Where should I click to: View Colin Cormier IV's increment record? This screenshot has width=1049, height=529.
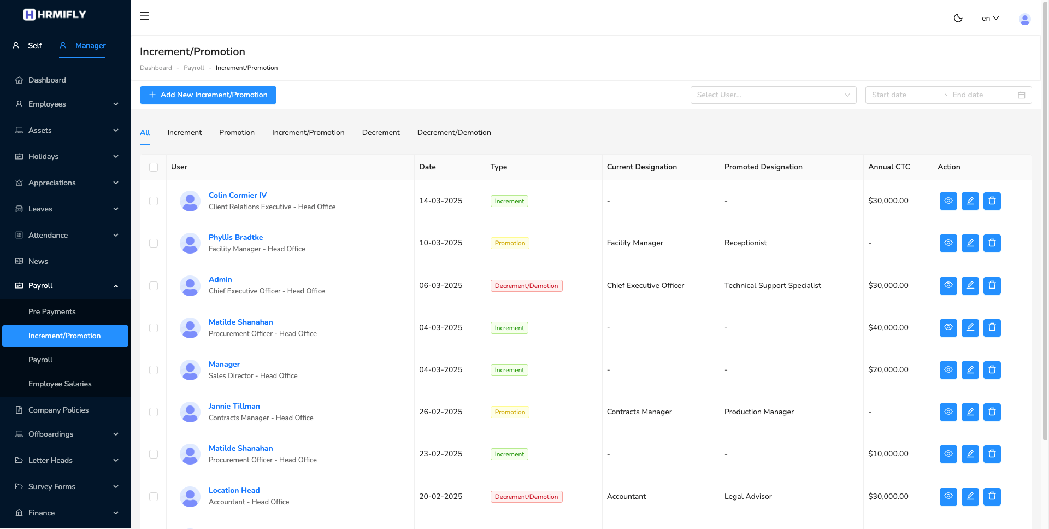[948, 201]
